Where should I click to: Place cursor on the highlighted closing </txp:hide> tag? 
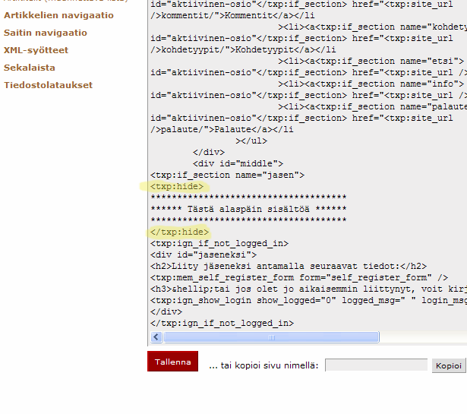pyautogui.click(x=180, y=232)
